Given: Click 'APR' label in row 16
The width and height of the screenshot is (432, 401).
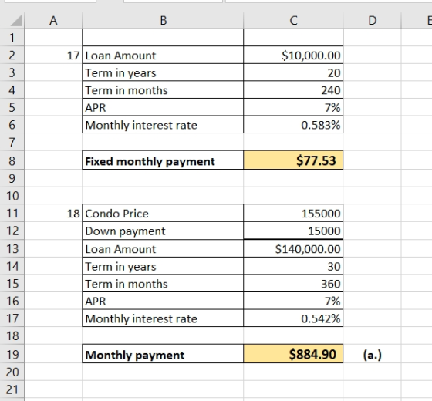Looking at the screenshot, I should click(x=96, y=302).
